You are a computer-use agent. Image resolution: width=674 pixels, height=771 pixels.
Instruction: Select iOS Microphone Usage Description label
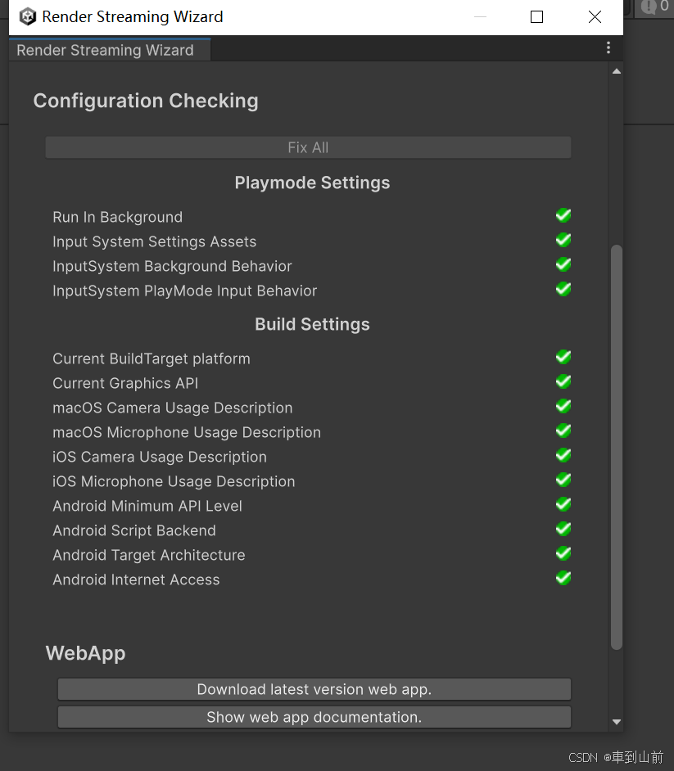(174, 482)
